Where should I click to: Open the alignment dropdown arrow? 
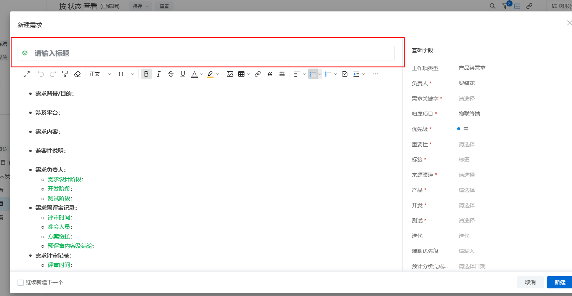coord(304,74)
